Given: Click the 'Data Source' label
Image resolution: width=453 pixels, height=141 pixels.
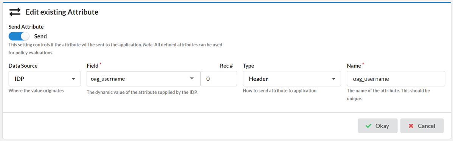Looking at the screenshot, I should coord(23,66).
